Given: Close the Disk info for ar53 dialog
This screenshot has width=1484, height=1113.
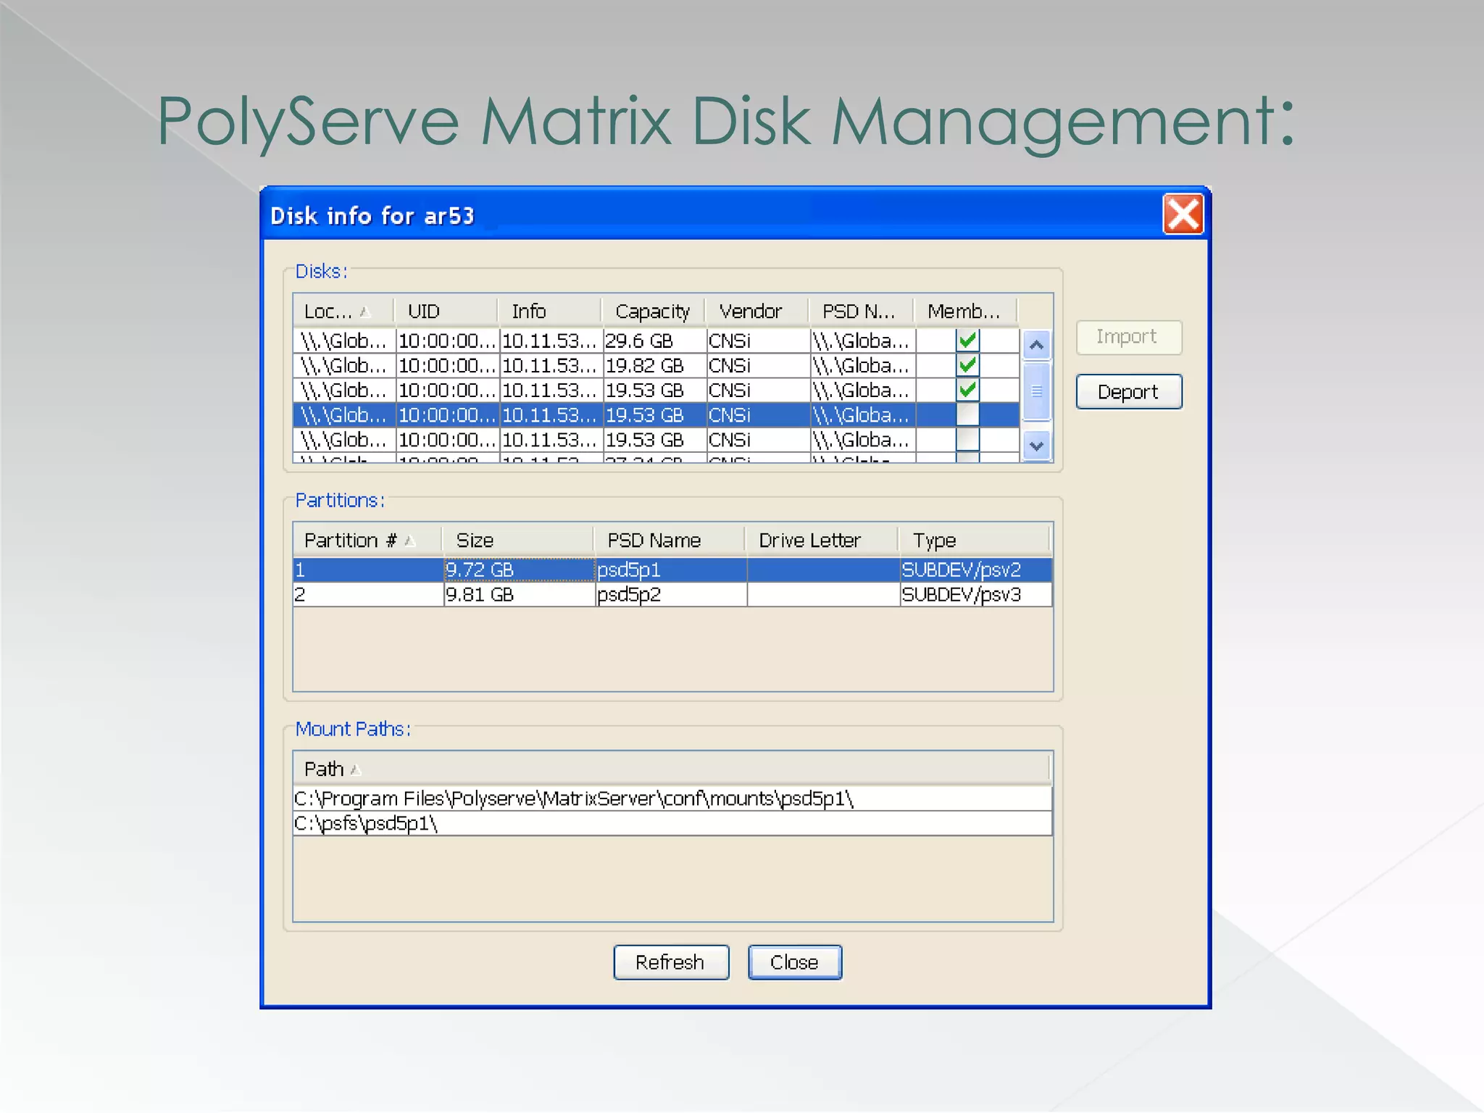Looking at the screenshot, I should pos(1183,214).
